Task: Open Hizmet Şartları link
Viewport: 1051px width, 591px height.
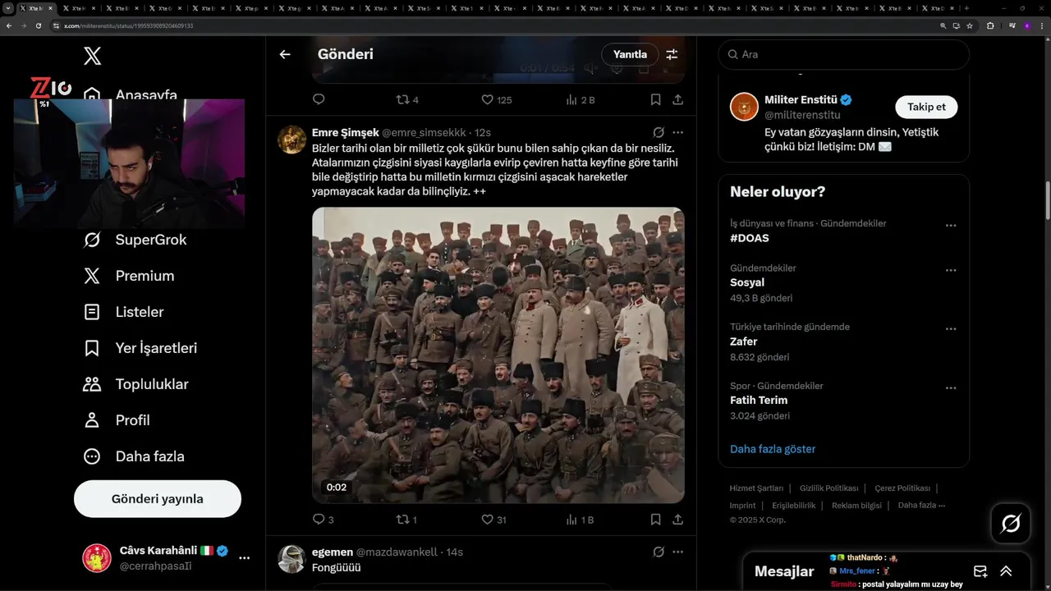Action: 756,488
